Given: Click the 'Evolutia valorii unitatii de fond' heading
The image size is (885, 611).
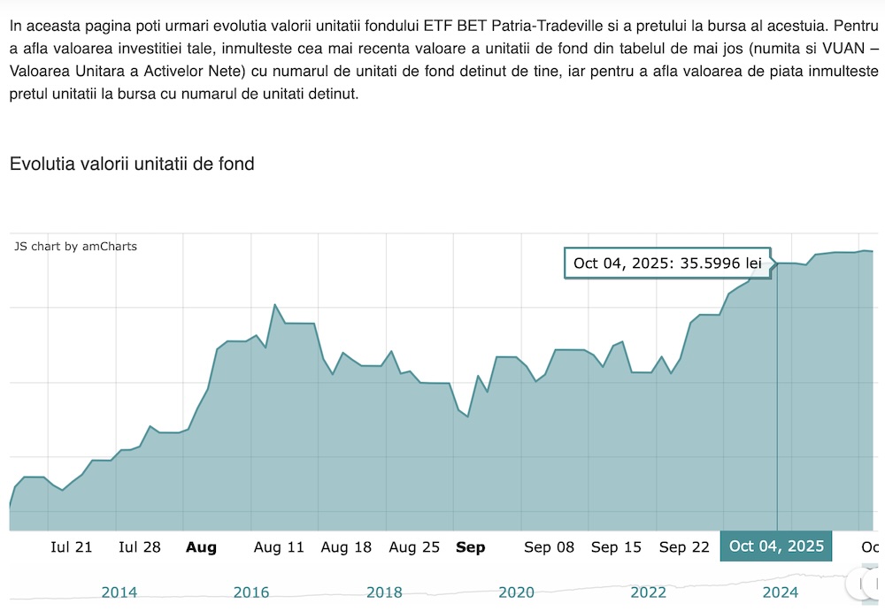Looking at the screenshot, I should 132,164.
